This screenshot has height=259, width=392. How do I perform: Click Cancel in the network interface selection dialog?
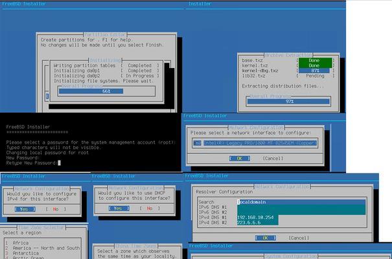pos(273,159)
